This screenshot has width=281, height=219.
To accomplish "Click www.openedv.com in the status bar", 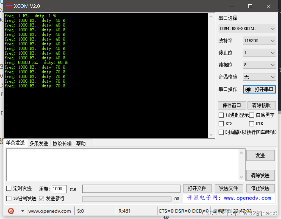I will [50, 211].
